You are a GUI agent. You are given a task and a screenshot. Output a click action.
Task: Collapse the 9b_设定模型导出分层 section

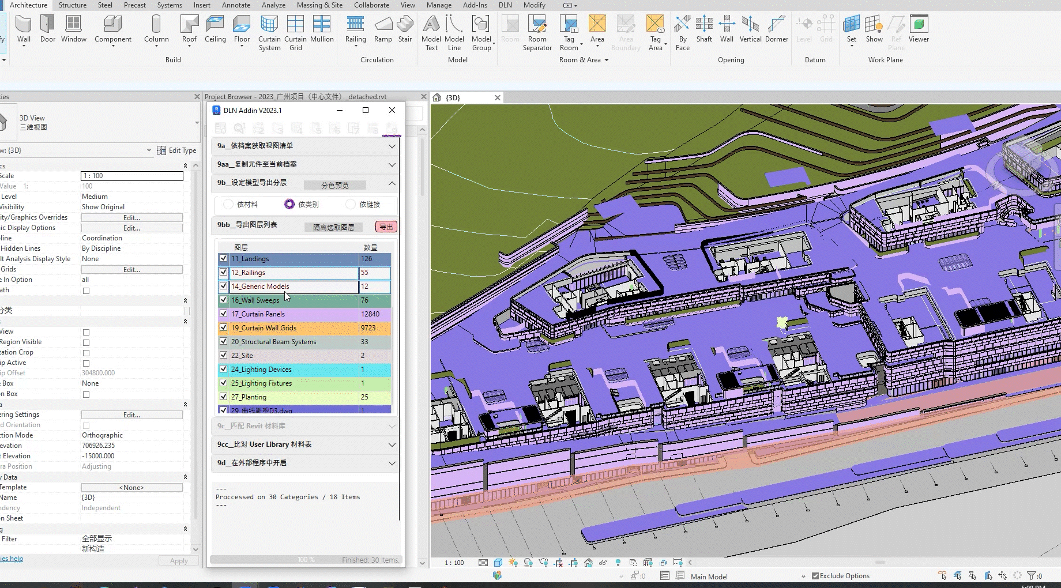click(392, 183)
